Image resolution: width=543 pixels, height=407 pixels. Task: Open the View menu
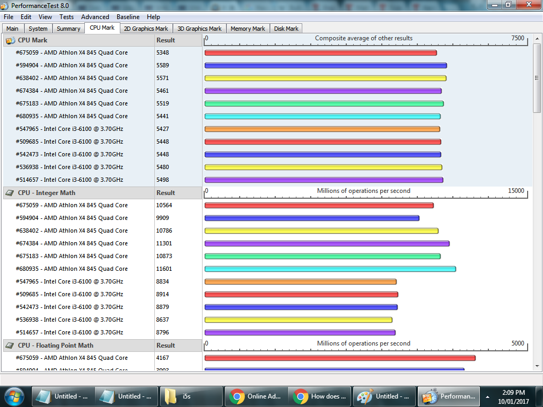tap(46, 17)
